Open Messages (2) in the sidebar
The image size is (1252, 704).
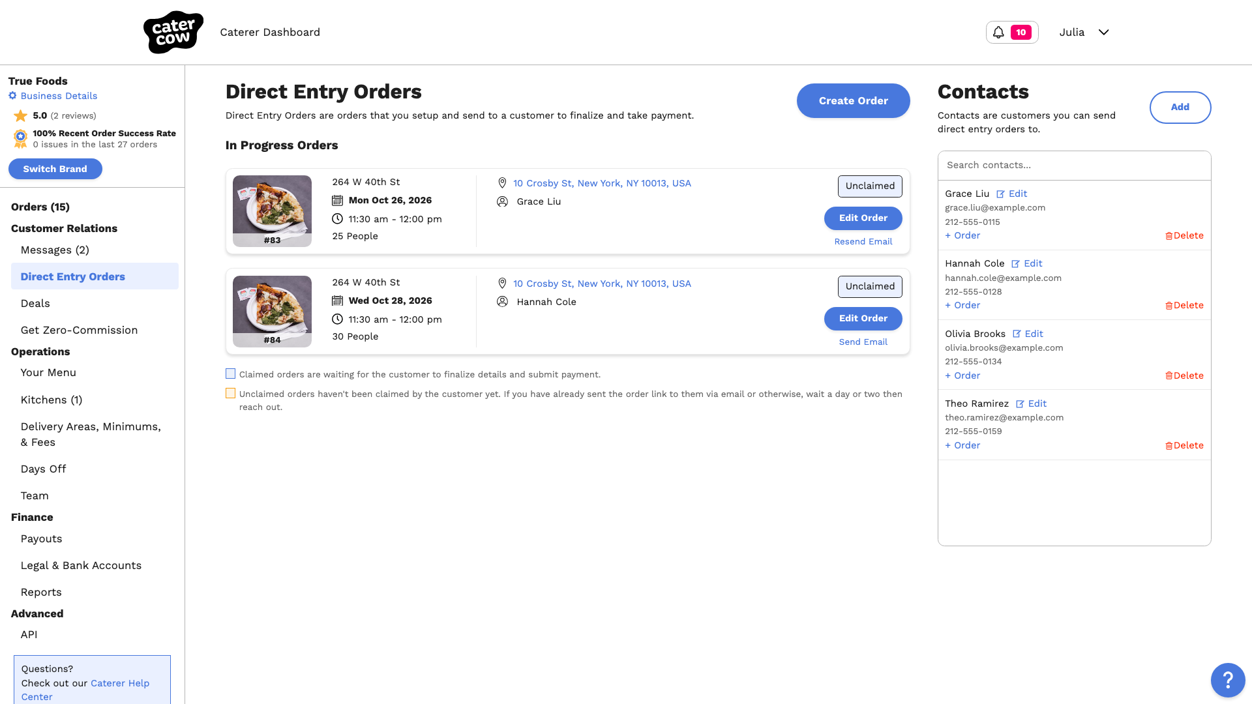tap(55, 250)
